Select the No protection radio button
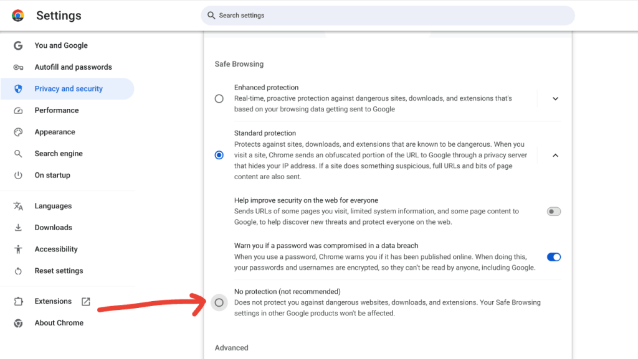 click(x=219, y=303)
